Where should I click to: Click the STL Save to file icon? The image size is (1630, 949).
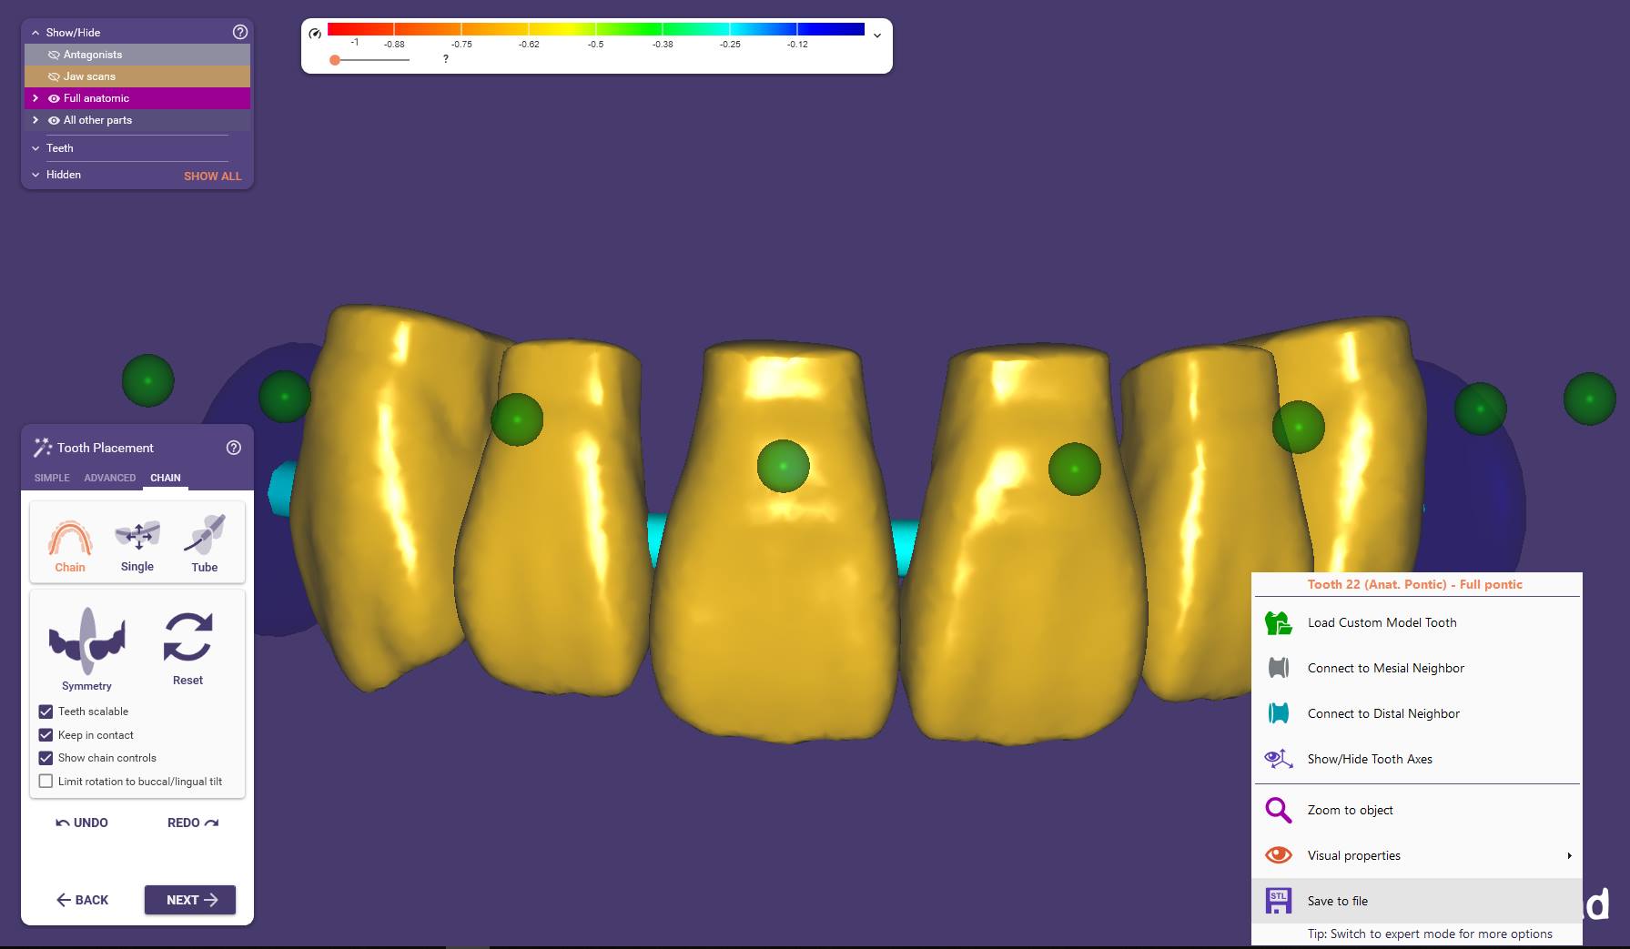pos(1279,901)
